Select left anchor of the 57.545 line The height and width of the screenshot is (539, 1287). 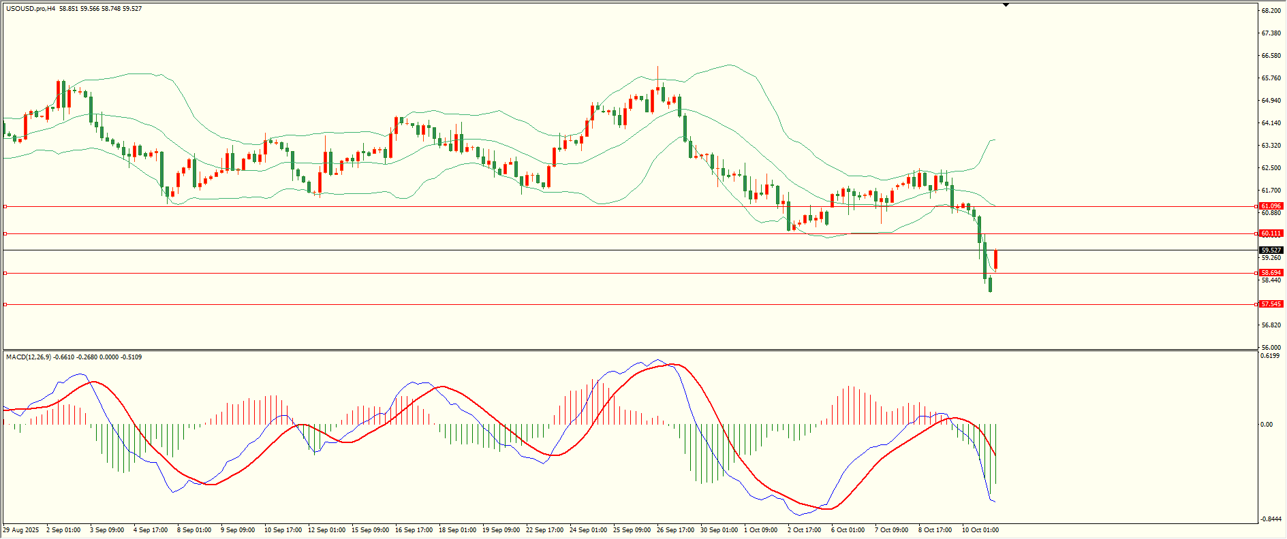(5, 304)
